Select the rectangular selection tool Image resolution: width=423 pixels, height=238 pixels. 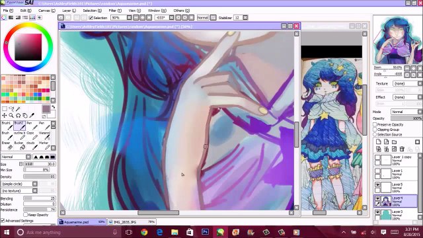coord(5,109)
